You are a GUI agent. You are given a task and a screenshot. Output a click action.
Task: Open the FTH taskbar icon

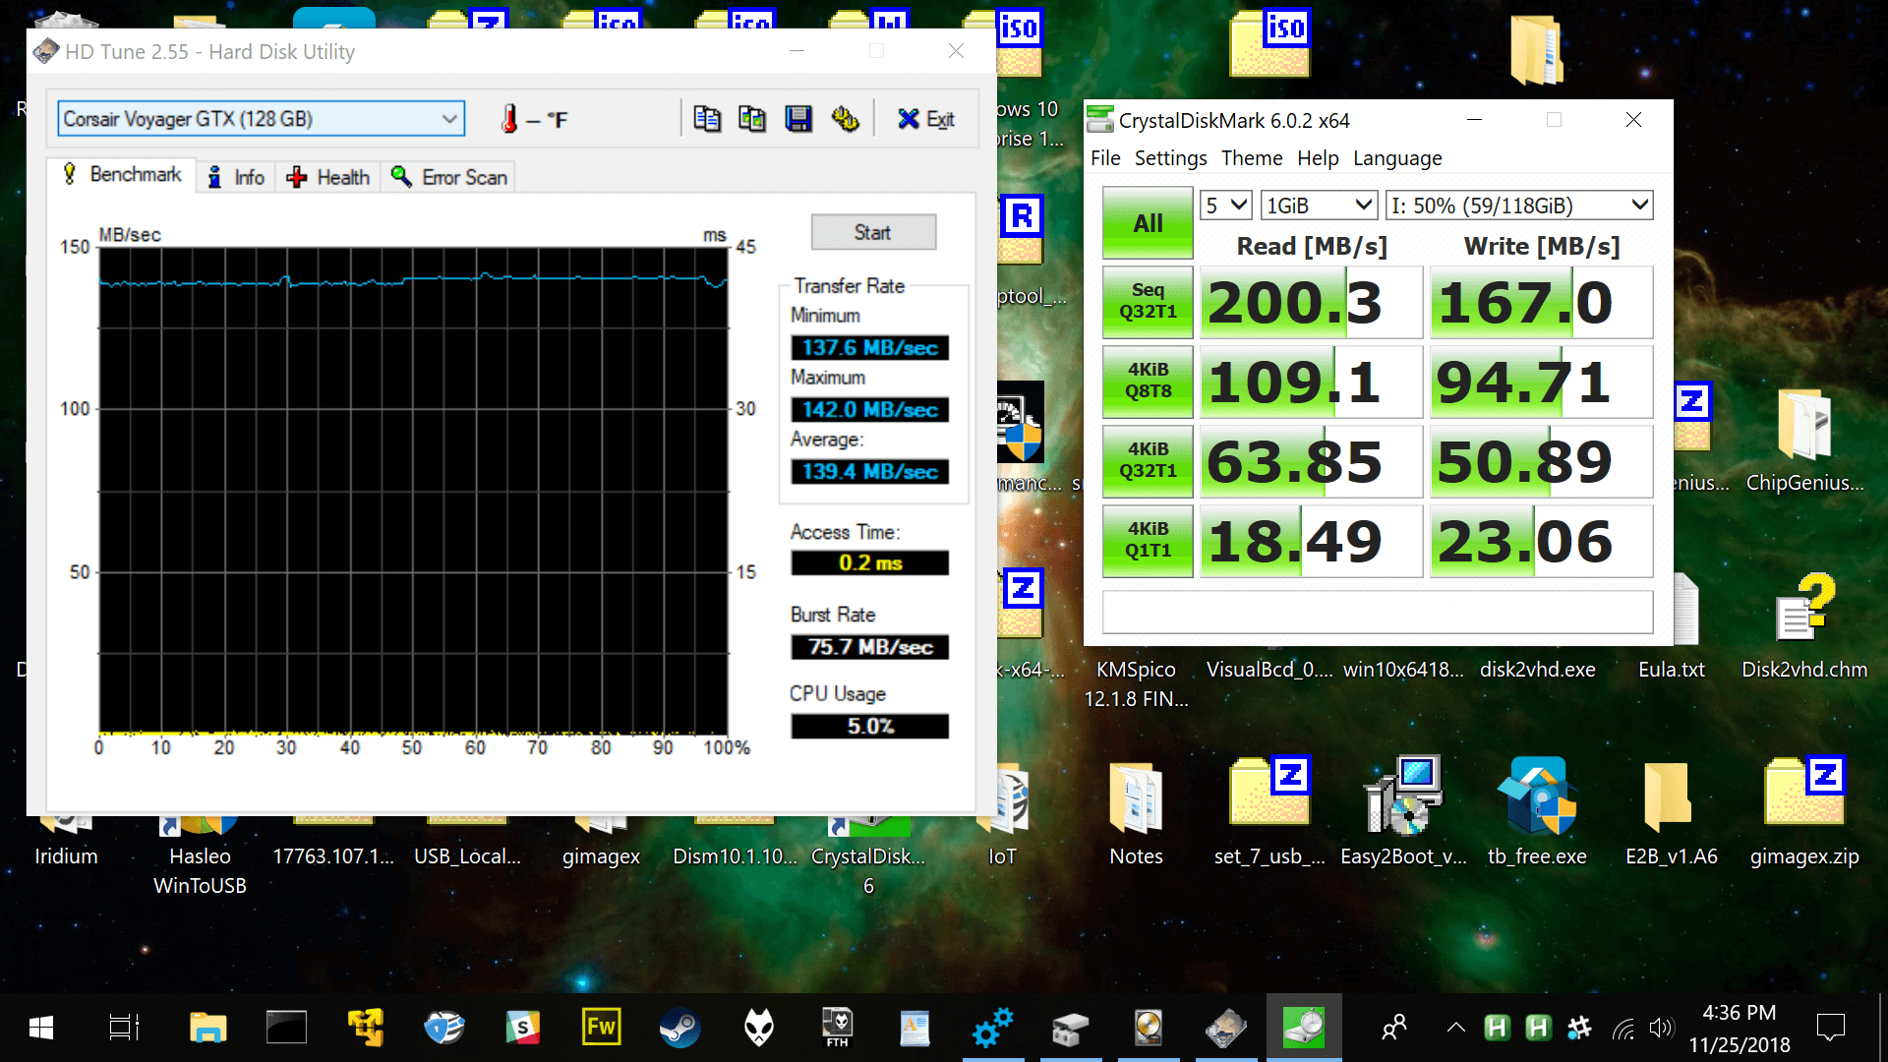click(x=837, y=1029)
